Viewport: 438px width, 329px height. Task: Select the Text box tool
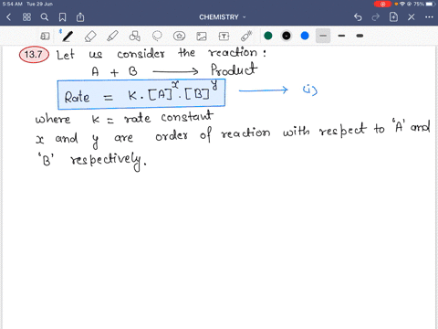pos(224,37)
